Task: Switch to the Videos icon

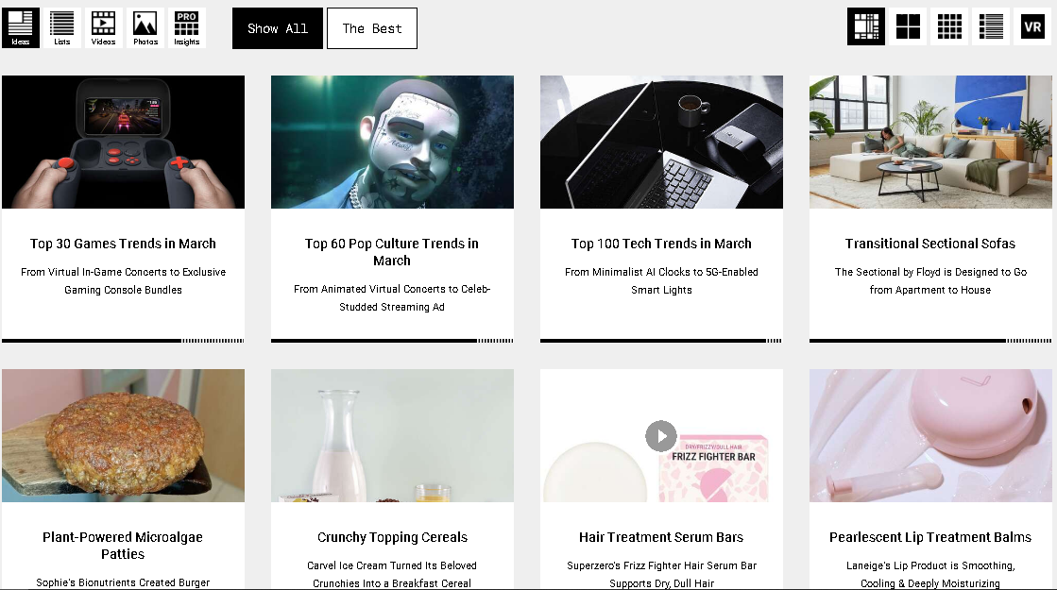Action: [103, 27]
